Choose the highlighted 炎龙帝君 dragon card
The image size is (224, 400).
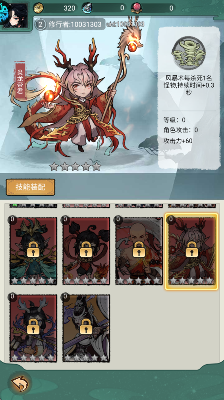point(191,251)
